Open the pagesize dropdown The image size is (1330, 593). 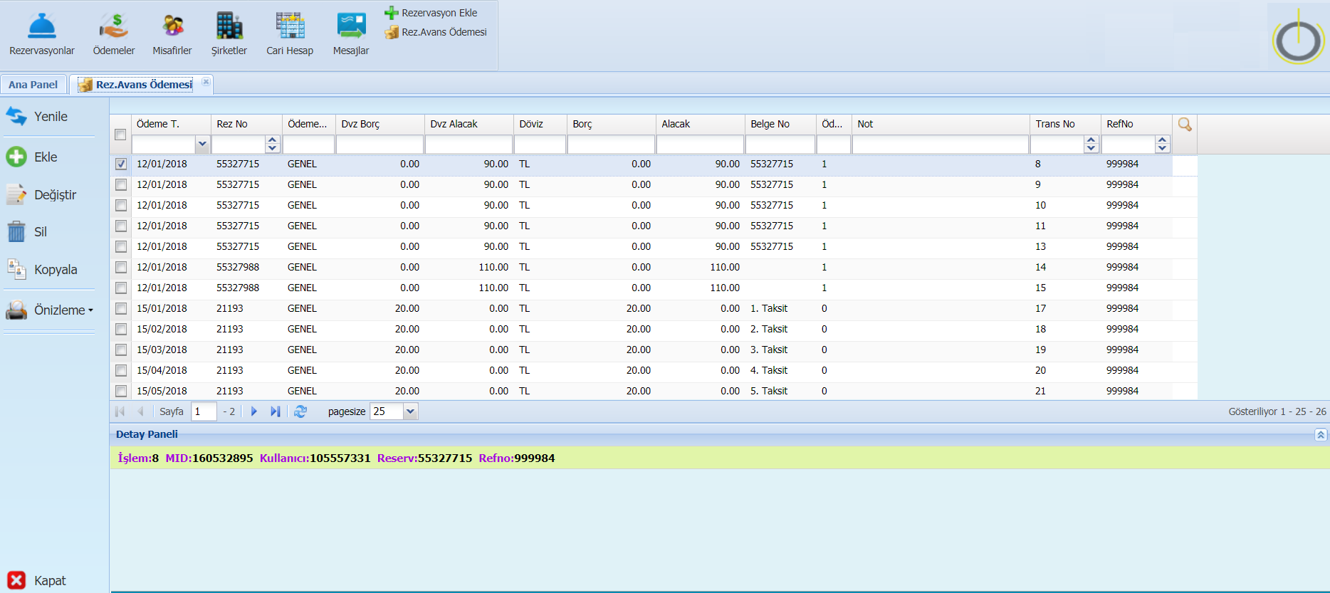(x=410, y=411)
